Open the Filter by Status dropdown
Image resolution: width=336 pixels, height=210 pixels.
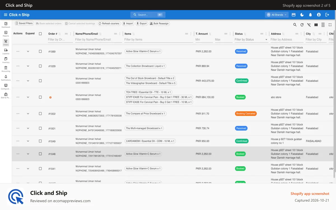(251, 40)
